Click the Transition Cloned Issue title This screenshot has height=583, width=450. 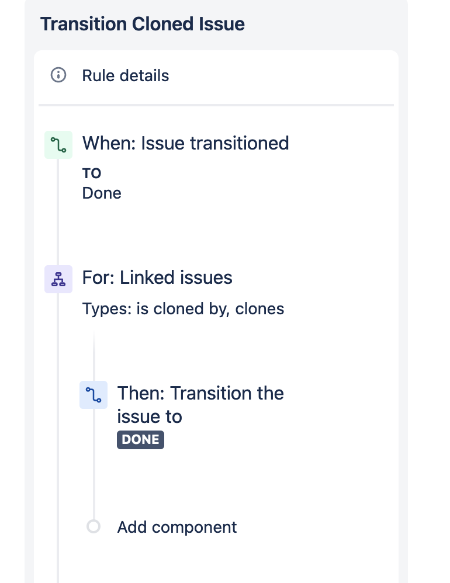point(142,24)
